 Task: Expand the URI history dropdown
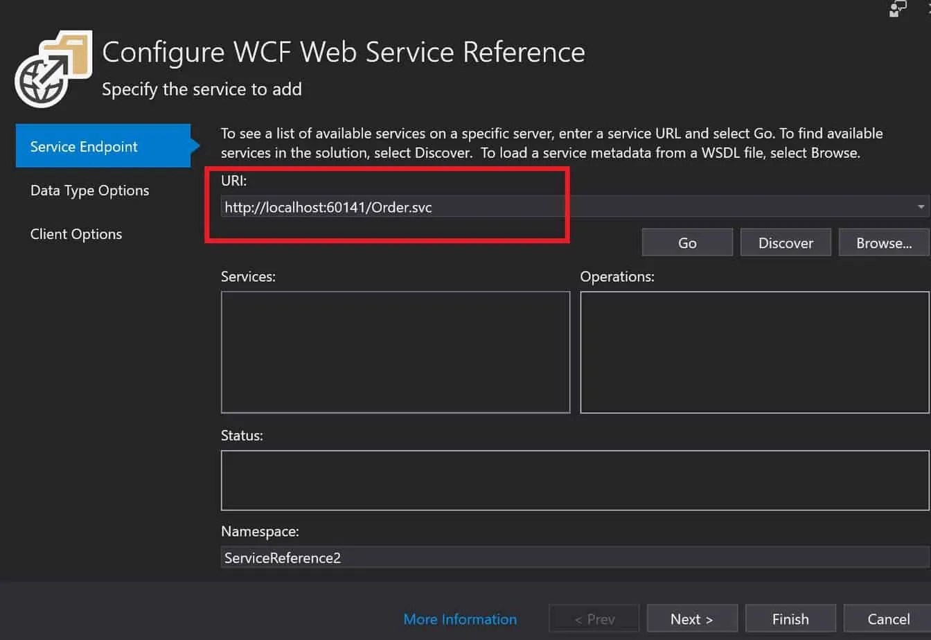coord(921,206)
